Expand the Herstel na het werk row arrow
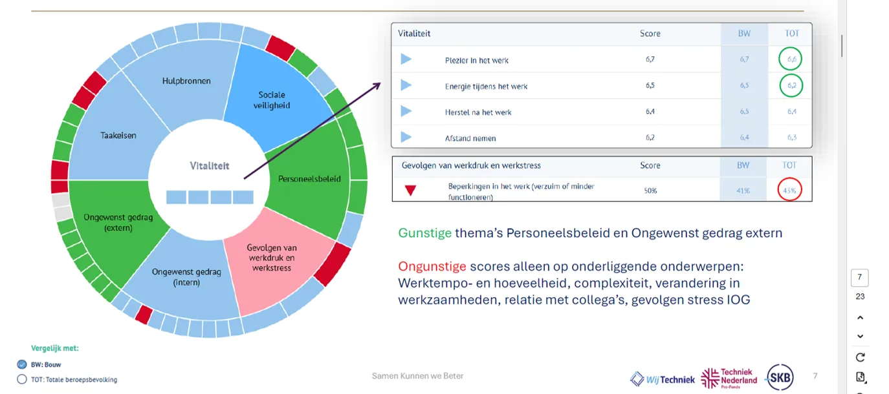This screenshot has width=889, height=394. (406, 111)
